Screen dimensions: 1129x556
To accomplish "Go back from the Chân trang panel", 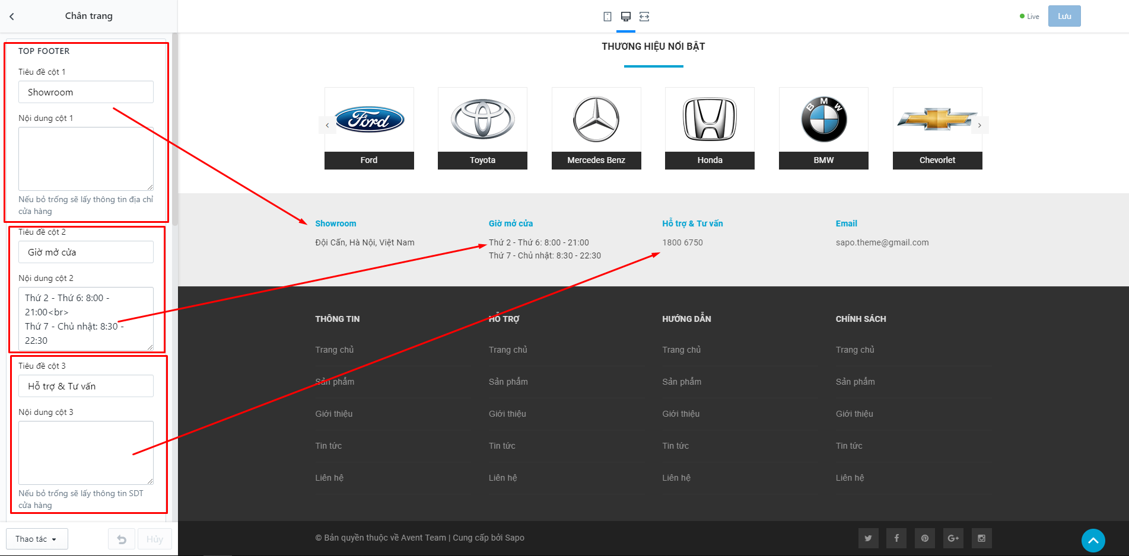I will 12,17.
